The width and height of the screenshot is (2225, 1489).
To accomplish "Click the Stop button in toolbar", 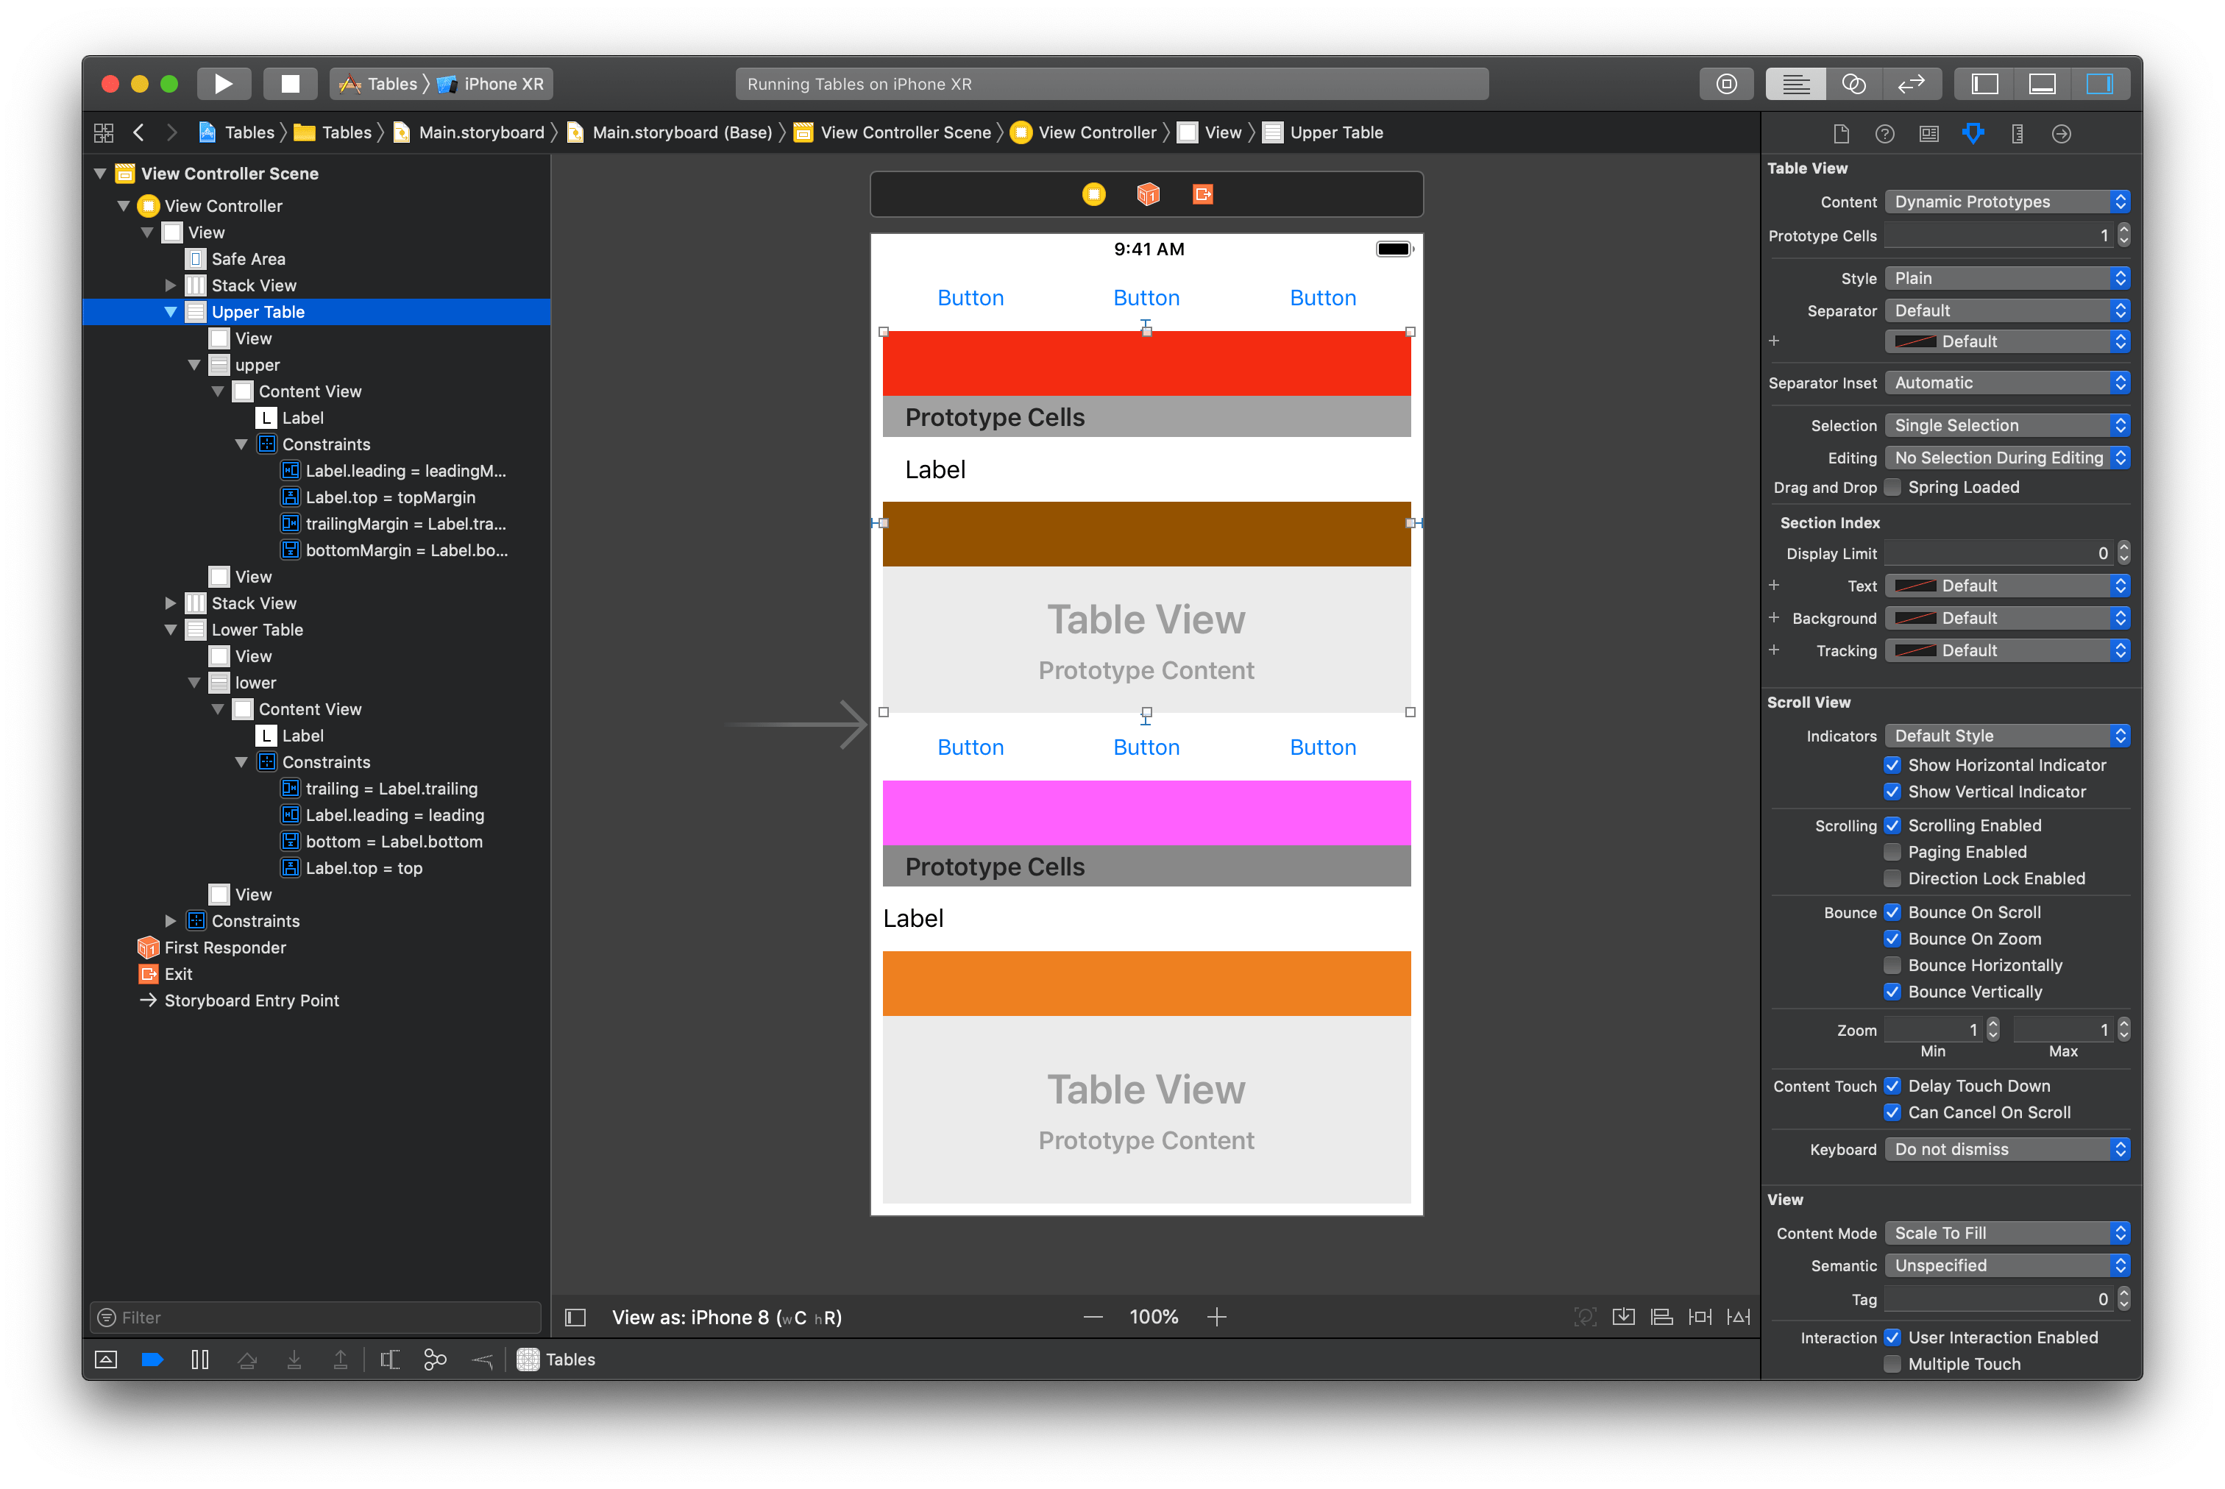I will pos(290,84).
